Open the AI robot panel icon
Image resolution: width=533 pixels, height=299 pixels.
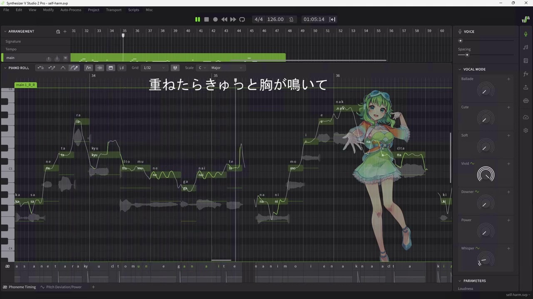(x=526, y=100)
